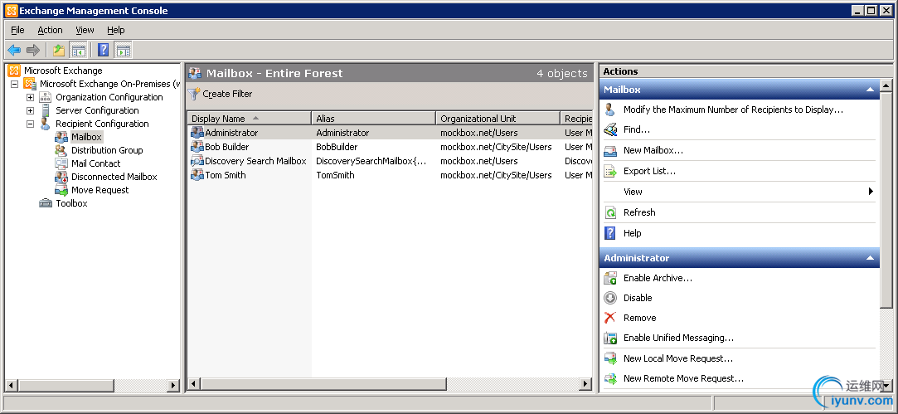Image resolution: width=898 pixels, height=414 pixels.
Task: Click the console tree scroll left arrow
Action: tap(12, 385)
